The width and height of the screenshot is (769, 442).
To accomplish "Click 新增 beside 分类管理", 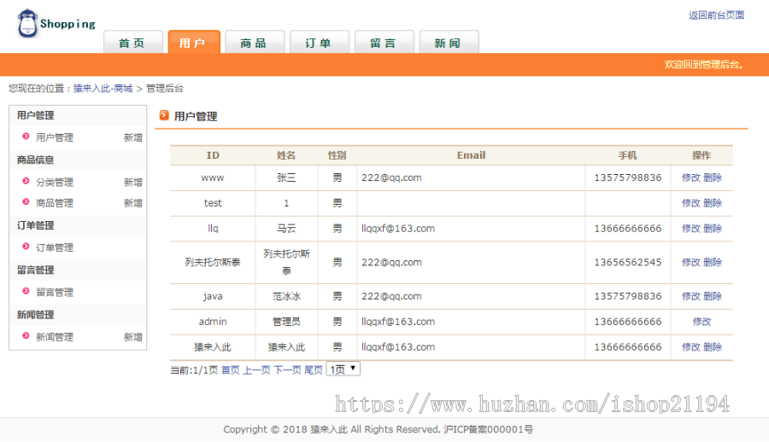I will (133, 183).
